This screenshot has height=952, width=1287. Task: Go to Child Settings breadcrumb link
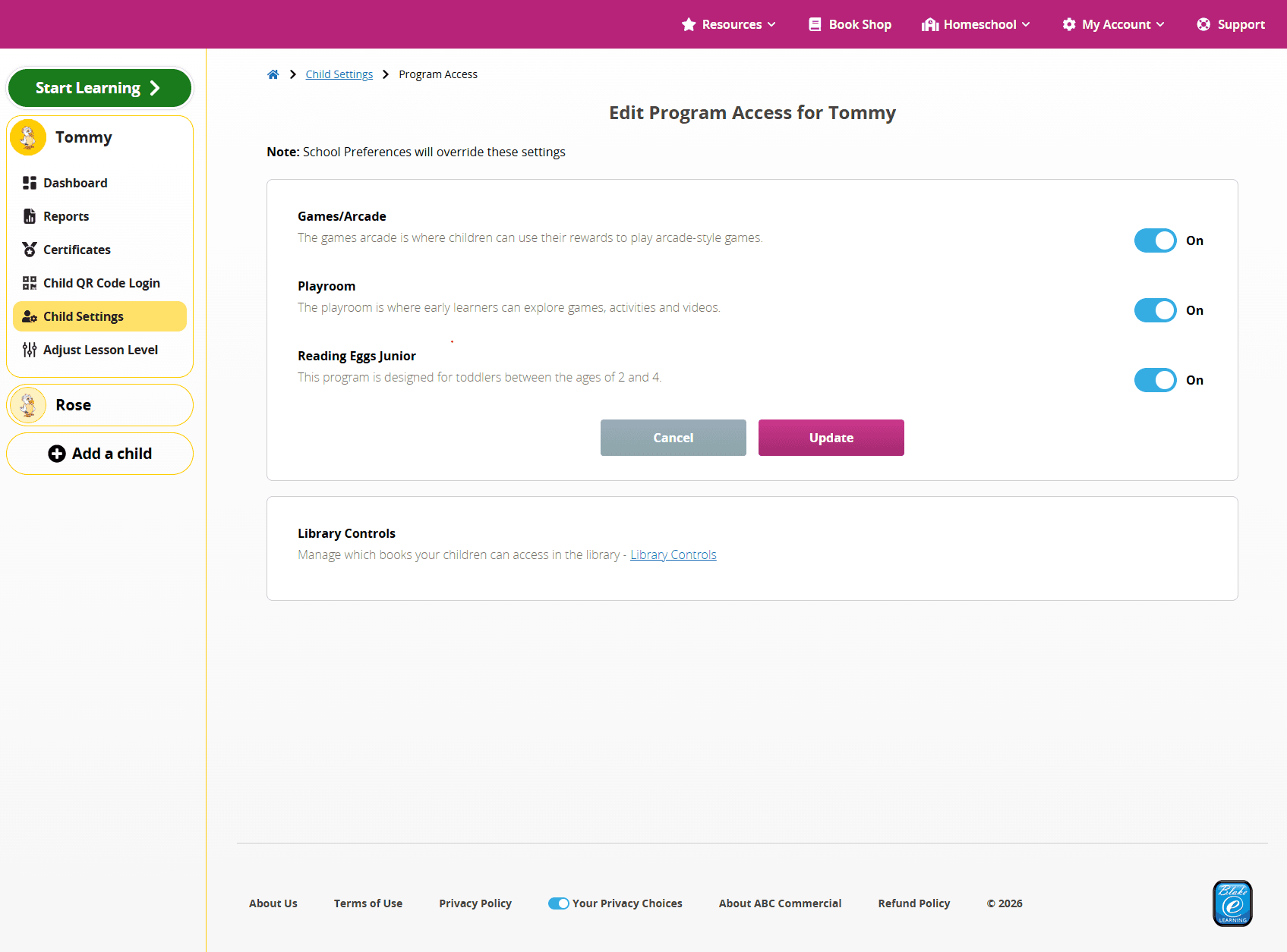click(x=339, y=74)
